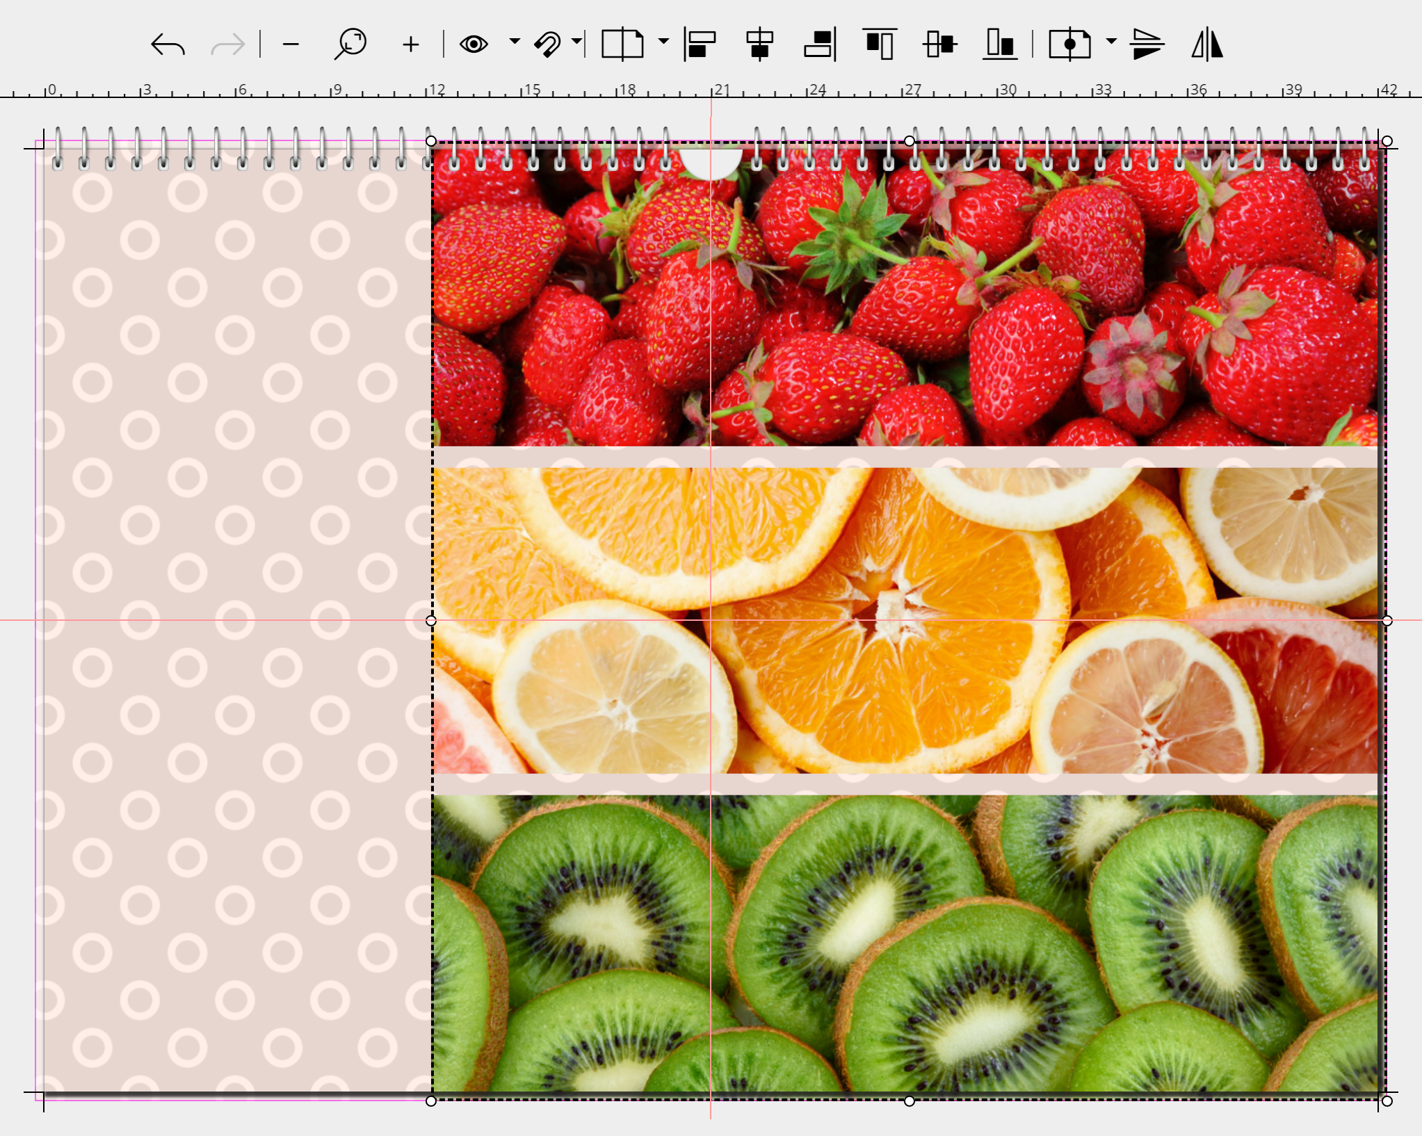The image size is (1422, 1136).
Task: Toggle the eye visibility icon
Action: tap(474, 44)
